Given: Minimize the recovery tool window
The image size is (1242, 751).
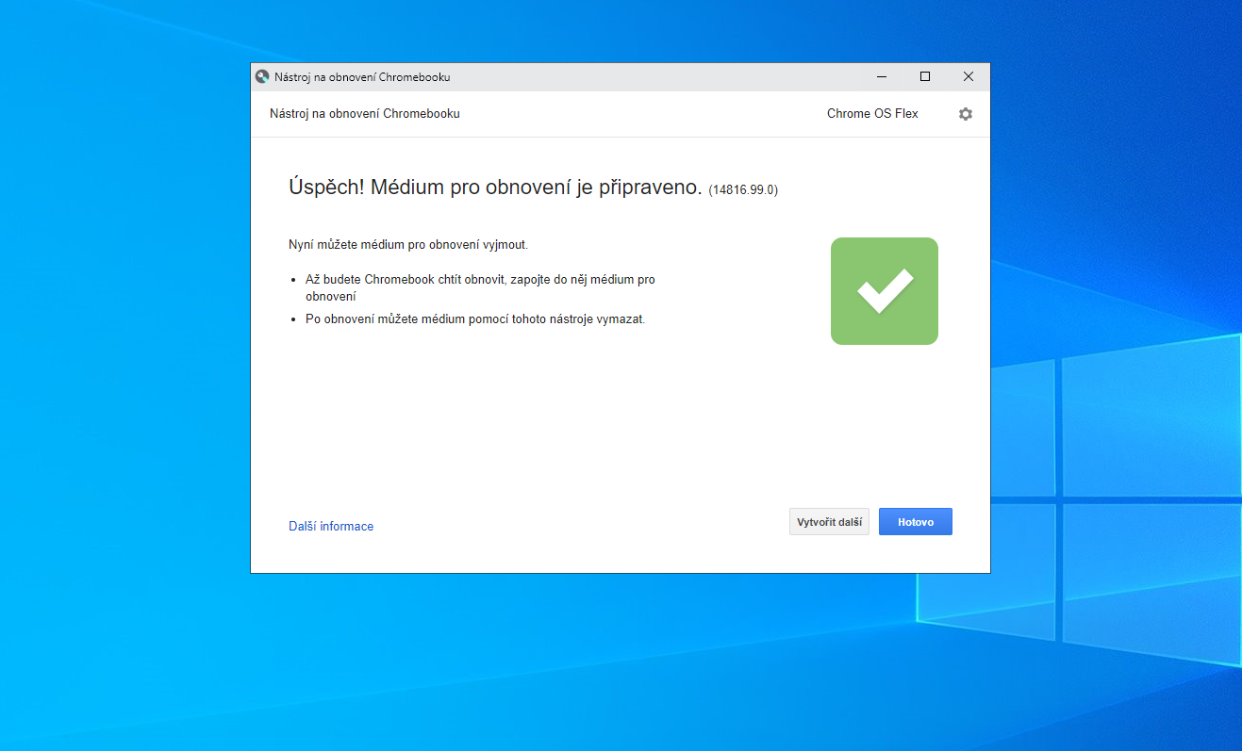Looking at the screenshot, I should (x=882, y=76).
